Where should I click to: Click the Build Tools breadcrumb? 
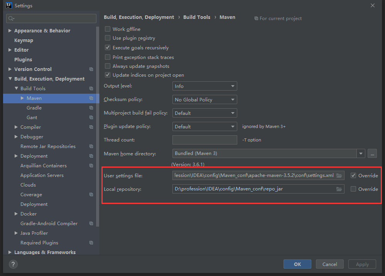(x=197, y=17)
